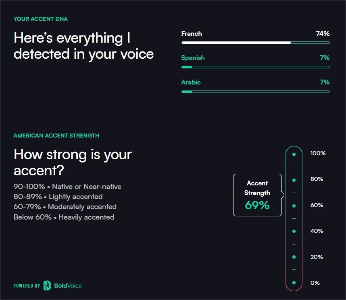Click the 74% French percentage value

pyautogui.click(x=323, y=33)
